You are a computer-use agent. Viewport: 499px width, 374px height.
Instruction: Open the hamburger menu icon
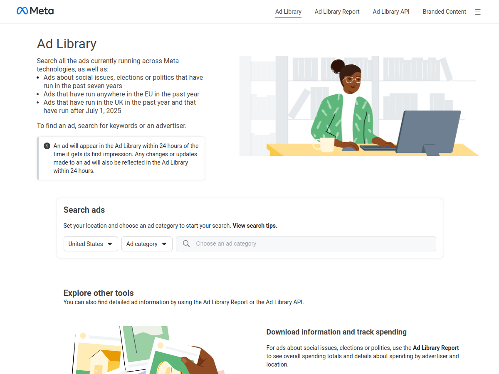[x=478, y=12]
